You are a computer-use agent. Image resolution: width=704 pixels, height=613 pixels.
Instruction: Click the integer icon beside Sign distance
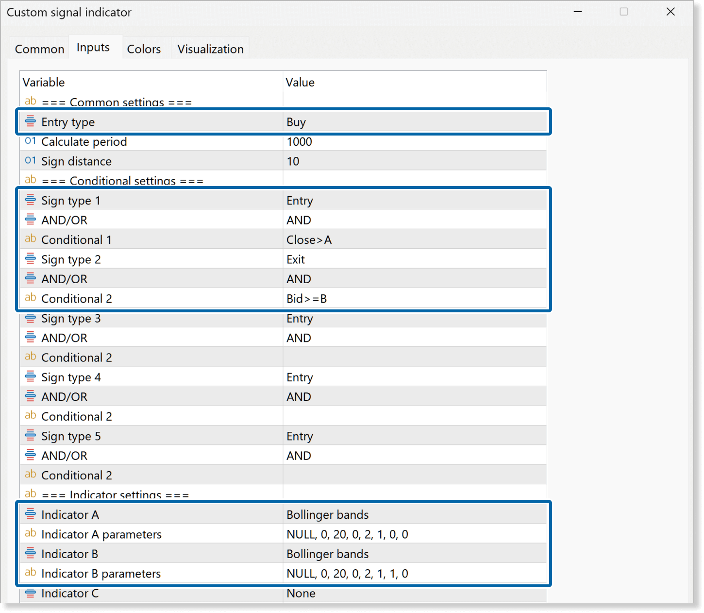(x=30, y=161)
